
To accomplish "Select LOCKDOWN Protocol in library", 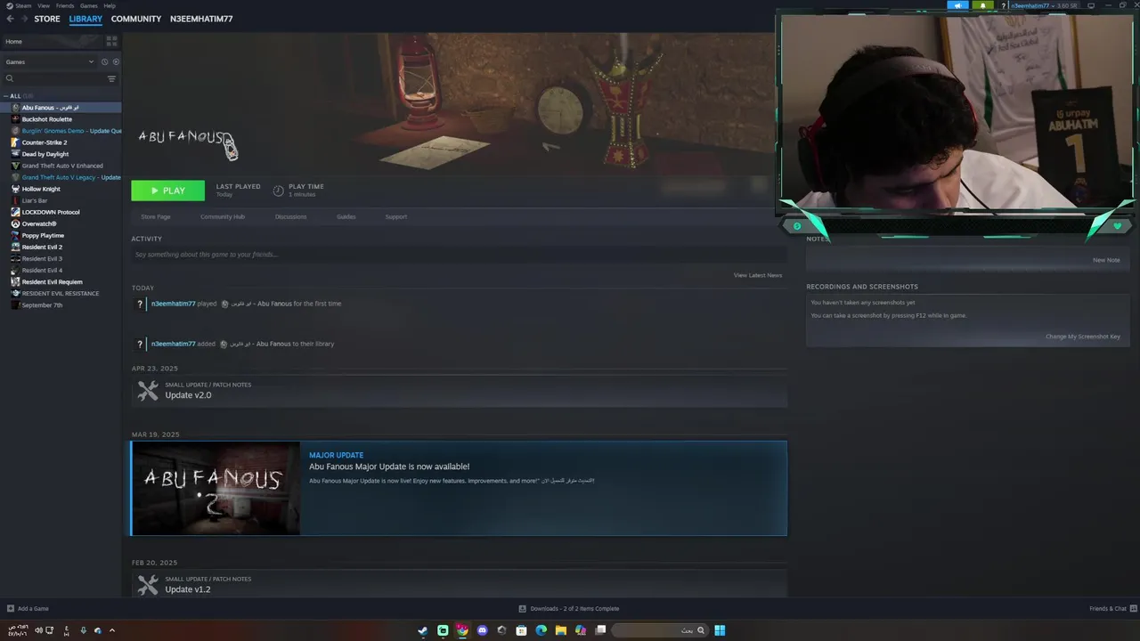I will click(x=51, y=212).
